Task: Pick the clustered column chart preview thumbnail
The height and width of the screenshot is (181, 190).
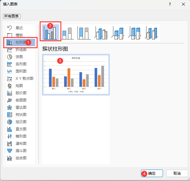Action: point(76,75)
